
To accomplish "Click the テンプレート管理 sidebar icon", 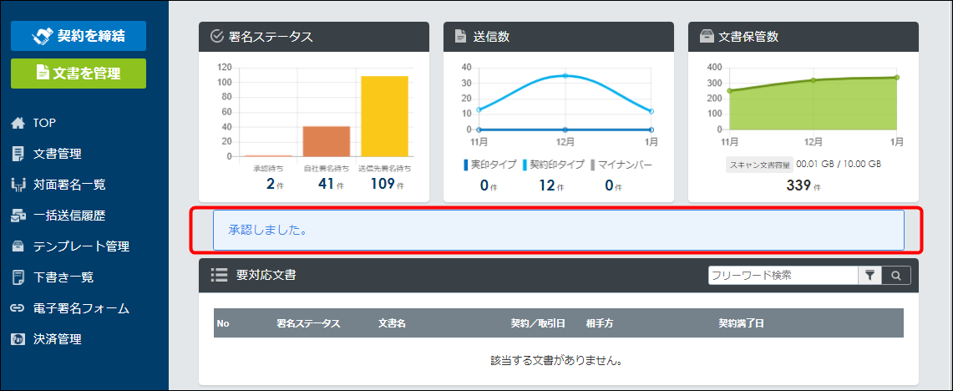I will tap(18, 246).
